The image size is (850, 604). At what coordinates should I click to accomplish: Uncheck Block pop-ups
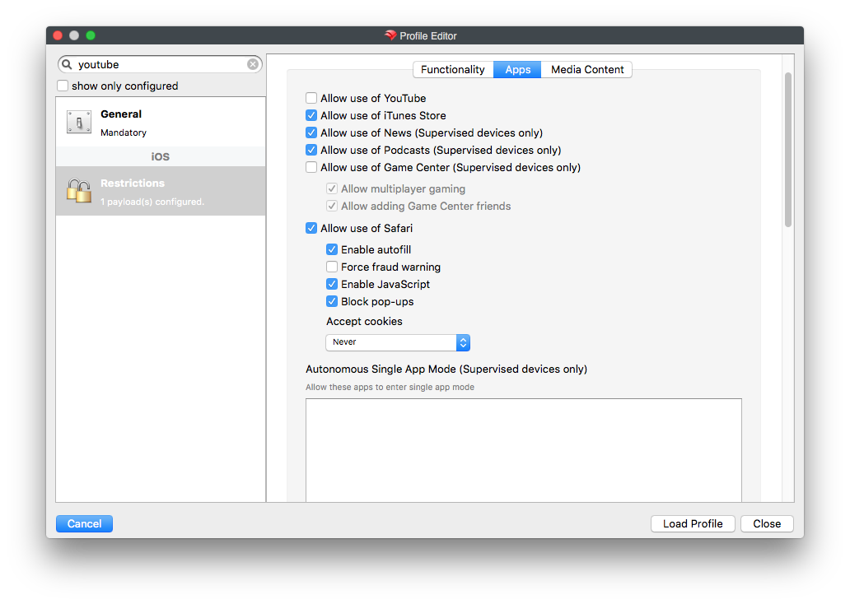coord(332,302)
